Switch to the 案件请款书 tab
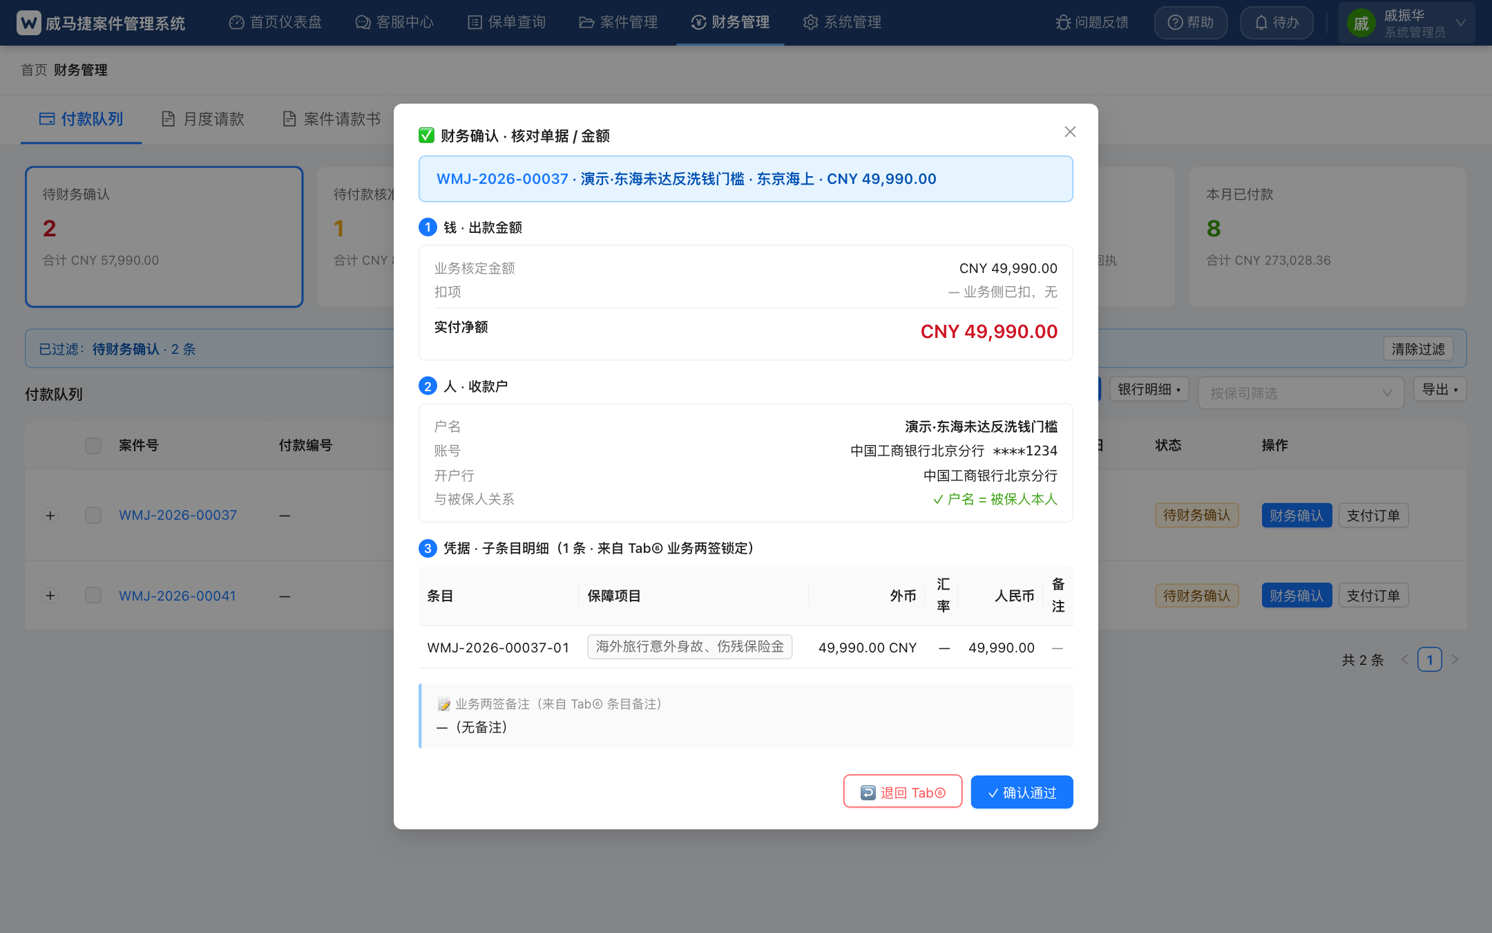This screenshot has height=933, width=1492. click(x=332, y=119)
